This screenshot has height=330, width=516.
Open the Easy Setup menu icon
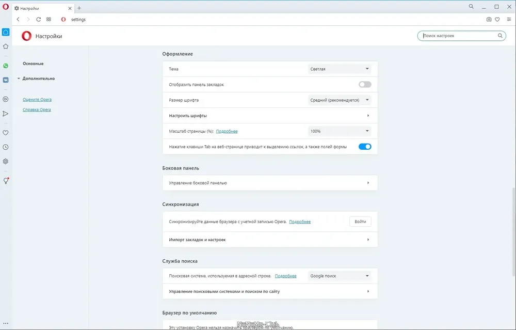(509, 20)
